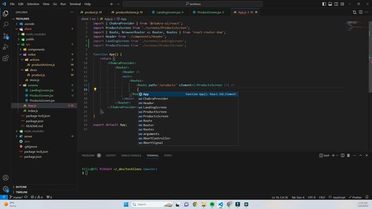Open the Extensions view
The width and height of the screenshot is (372, 209).
5,58
